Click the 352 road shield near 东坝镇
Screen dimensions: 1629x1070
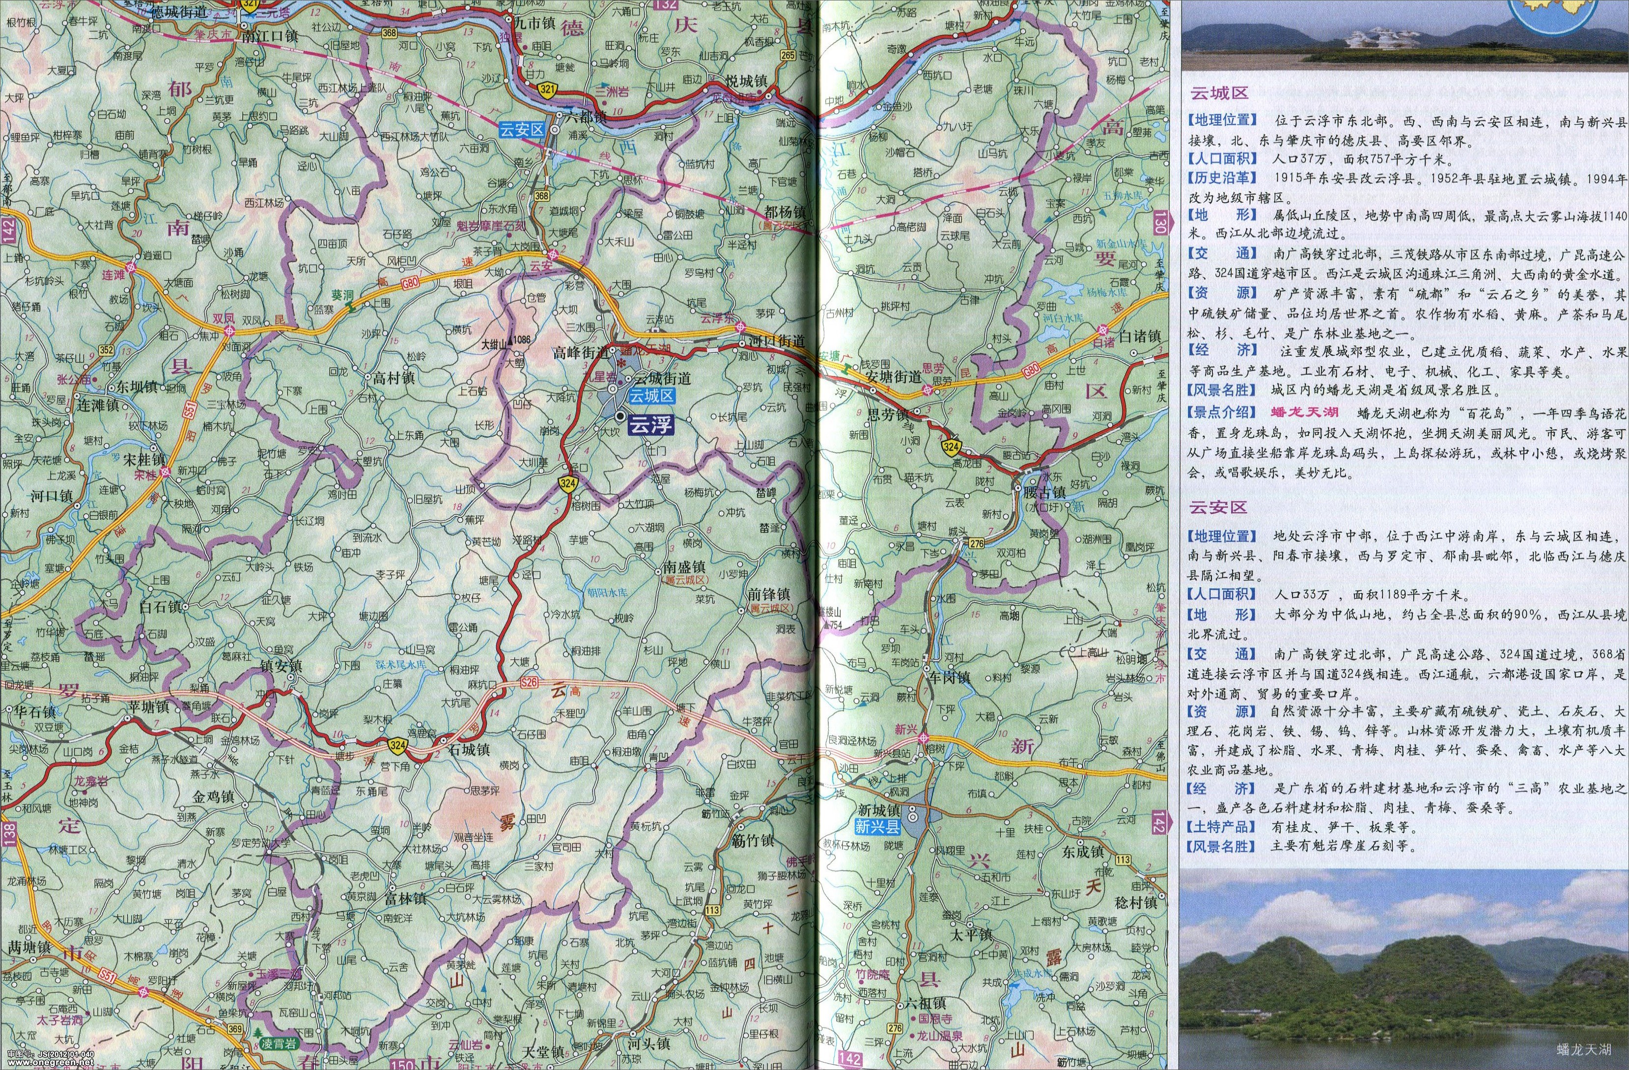pyautogui.click(x=106, y=350)
